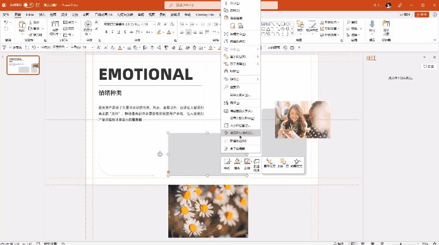Expand the Link submenu arrow
The image size is (439, 245).
click(258, 79)
